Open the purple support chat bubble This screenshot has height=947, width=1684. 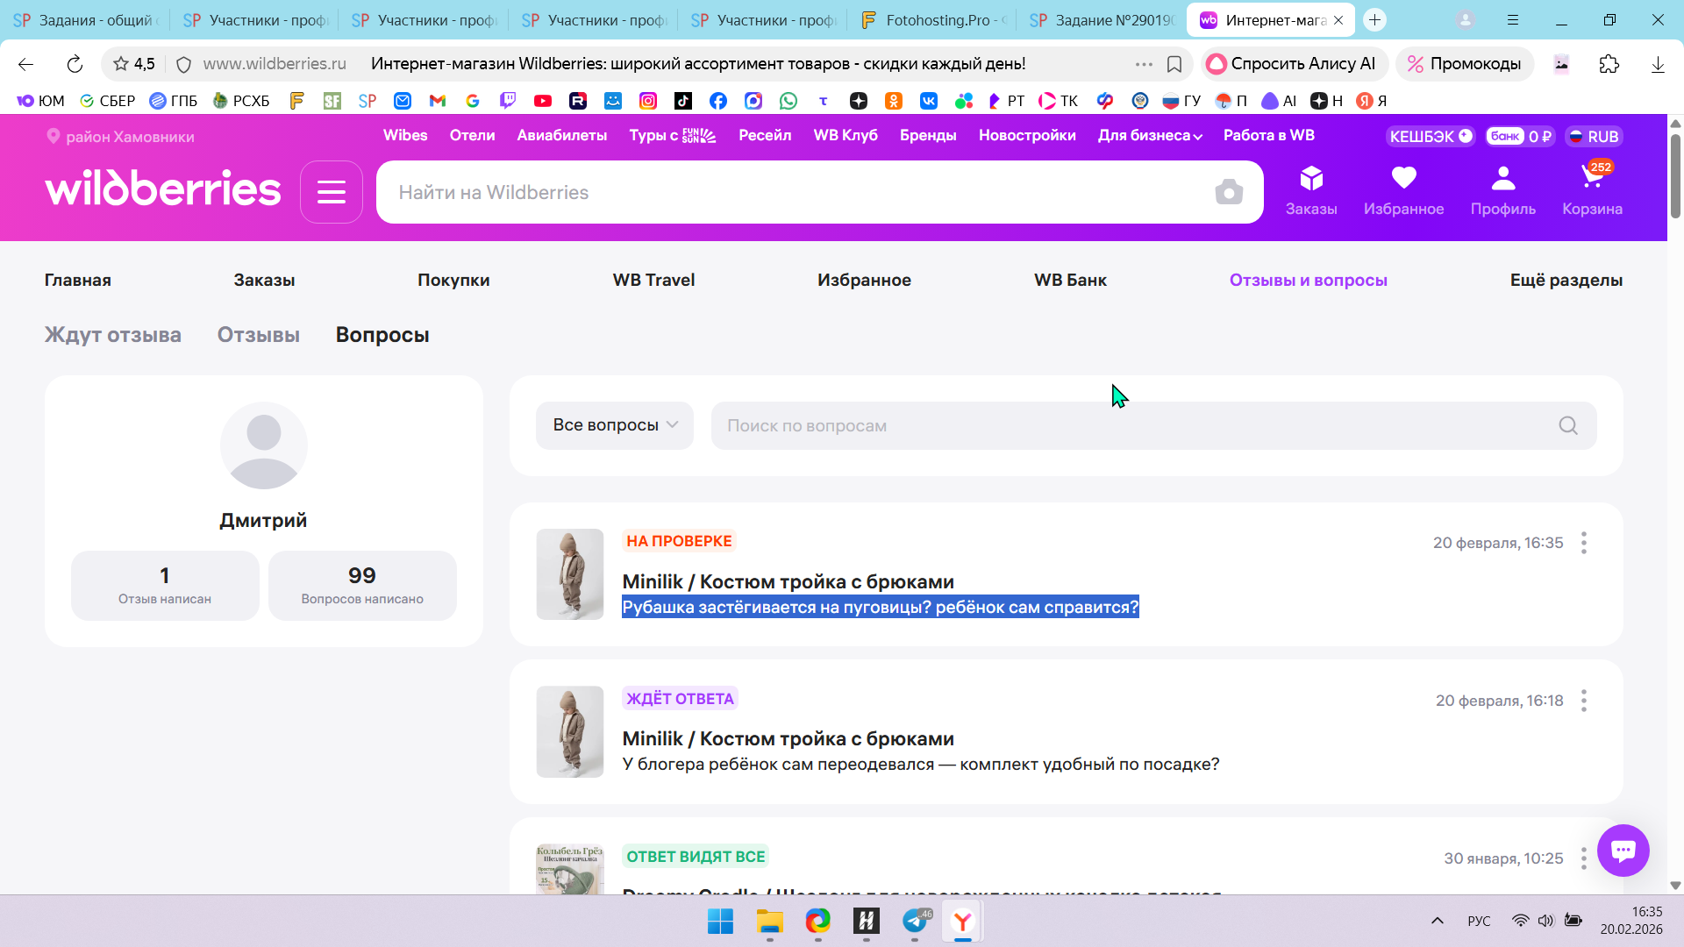point(1623,850)
